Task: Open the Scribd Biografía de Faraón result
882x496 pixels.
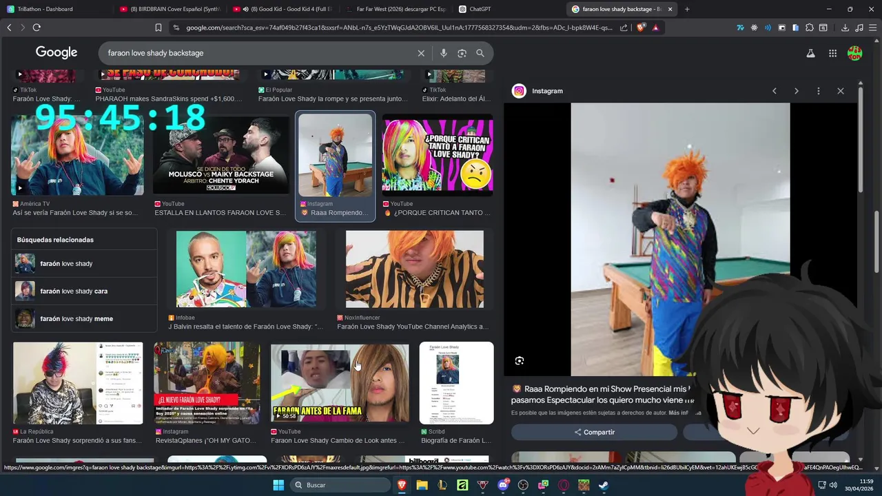Action: coord(456,383)
